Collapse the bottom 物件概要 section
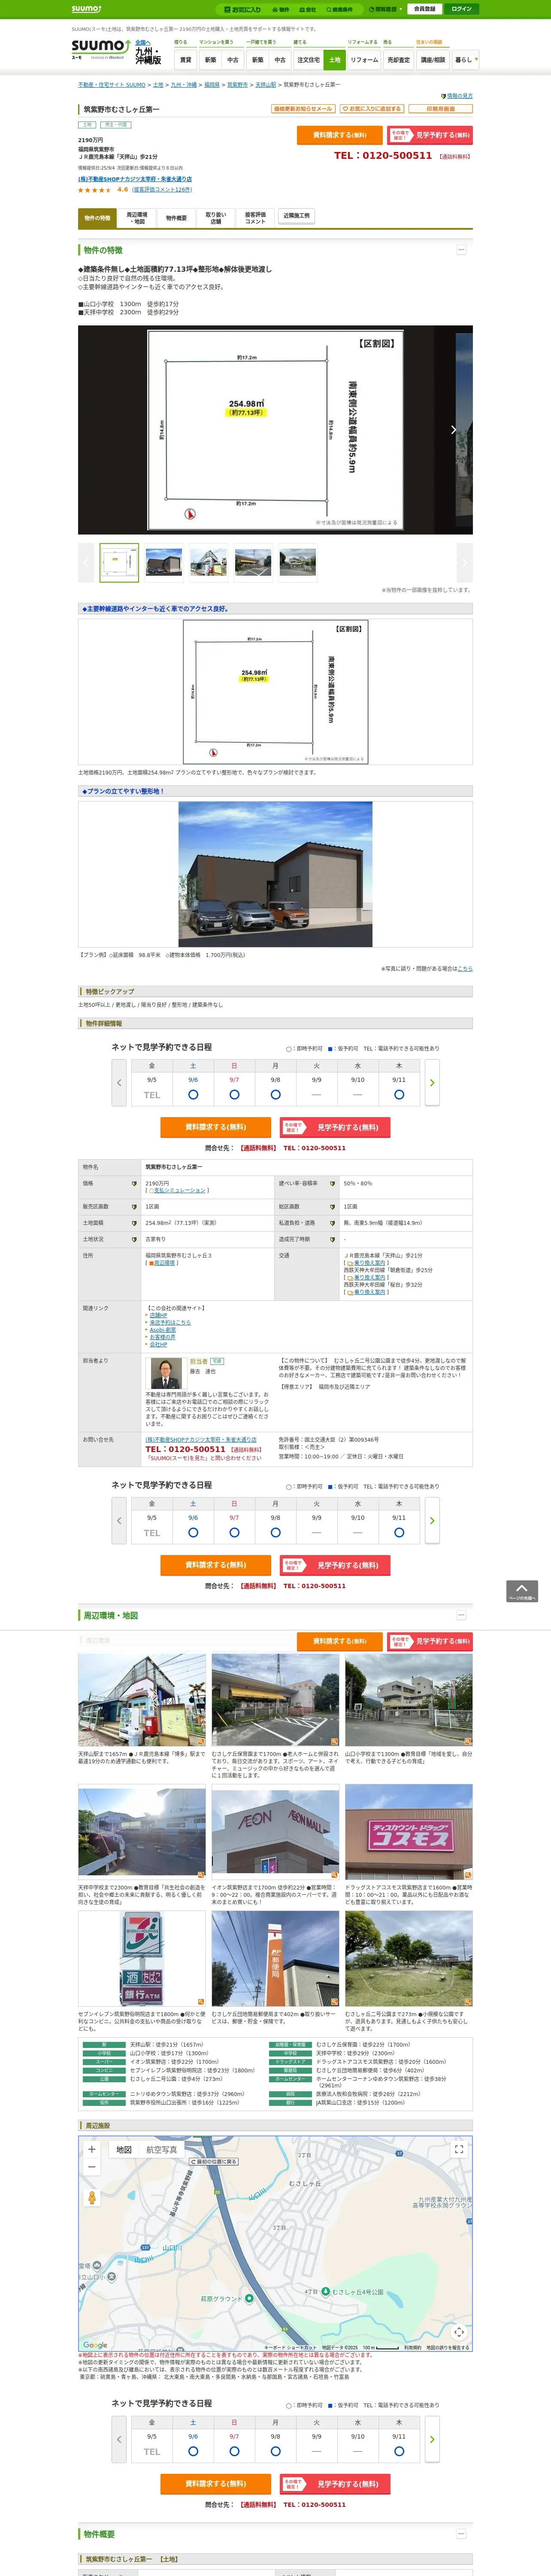Viewport: 551px width, 2576px height. coord(461,2534)
